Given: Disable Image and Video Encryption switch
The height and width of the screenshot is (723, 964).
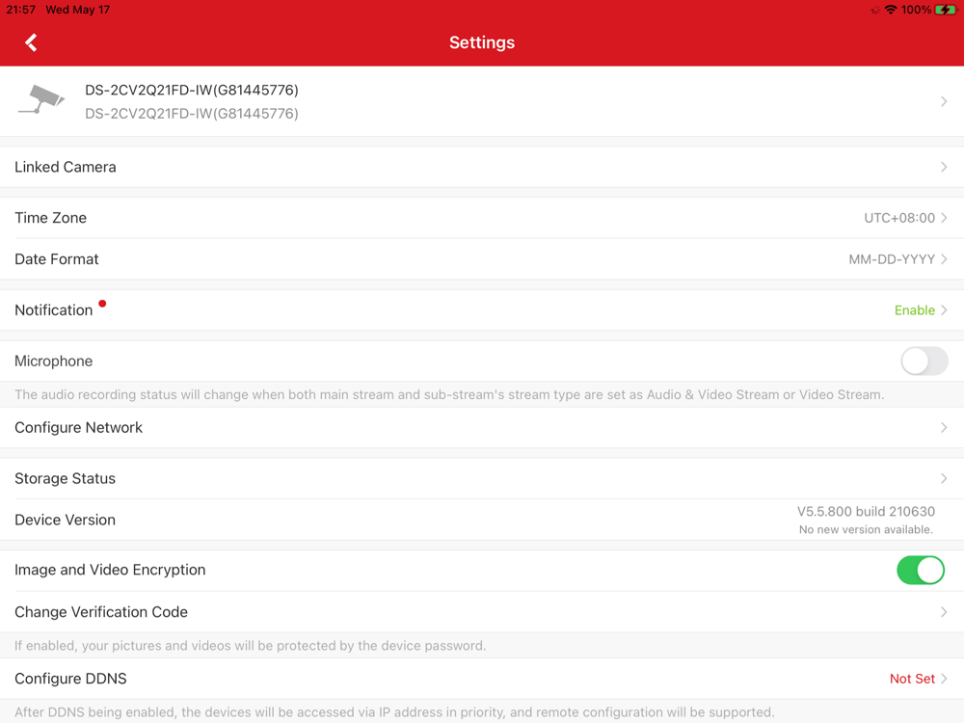Looking at the screenshot, I should pyautogui.click(x=921, y=570).
